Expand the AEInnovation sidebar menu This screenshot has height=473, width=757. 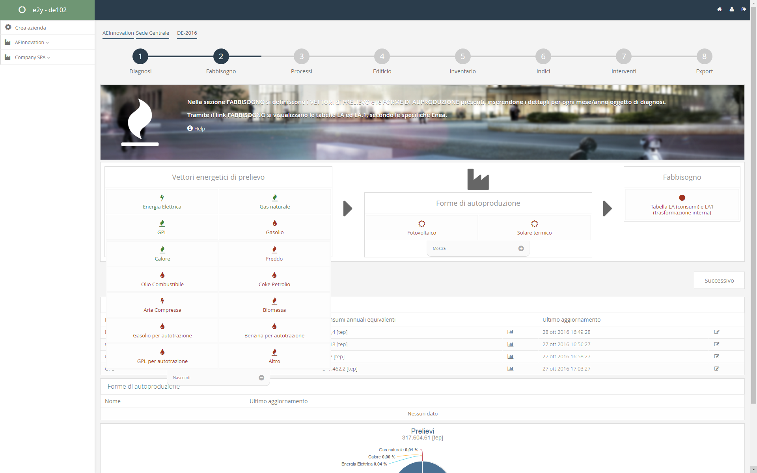pyautogui.click(x=47, y=42)
